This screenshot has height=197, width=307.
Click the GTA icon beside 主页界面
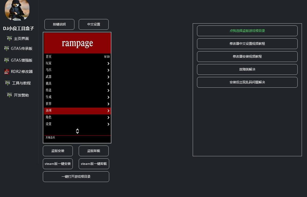[9, 39]
